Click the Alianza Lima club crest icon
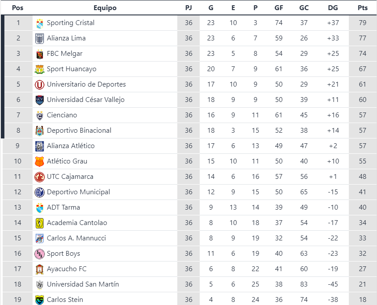The width and height of the screenshot is (377, 305). (40, 38)
